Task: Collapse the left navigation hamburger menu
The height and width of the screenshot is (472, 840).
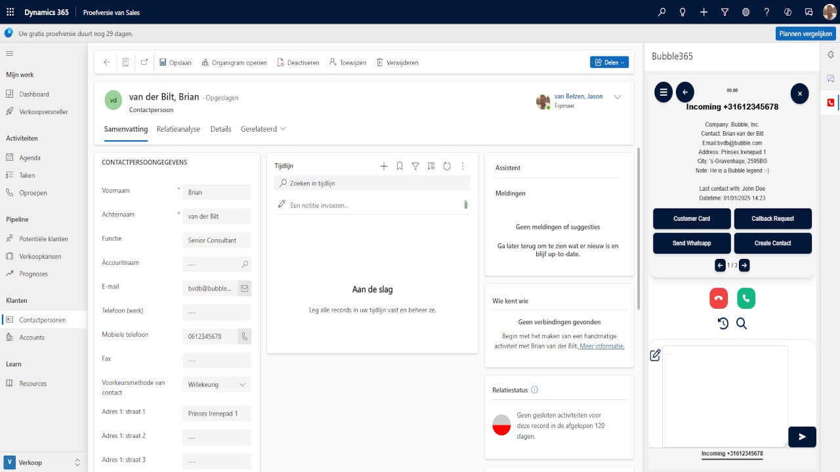Action: pyautogui.click(x=10, y=53)
